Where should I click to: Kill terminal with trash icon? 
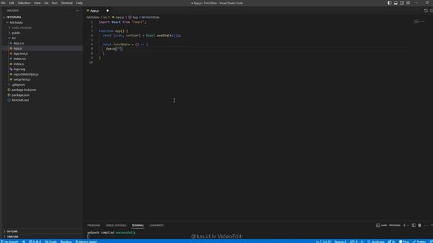tap(419, 225)
